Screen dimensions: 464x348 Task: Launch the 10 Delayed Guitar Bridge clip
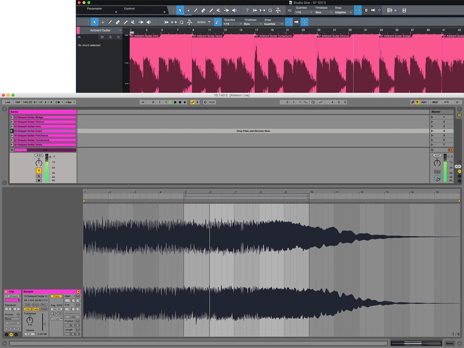[12, 117]
